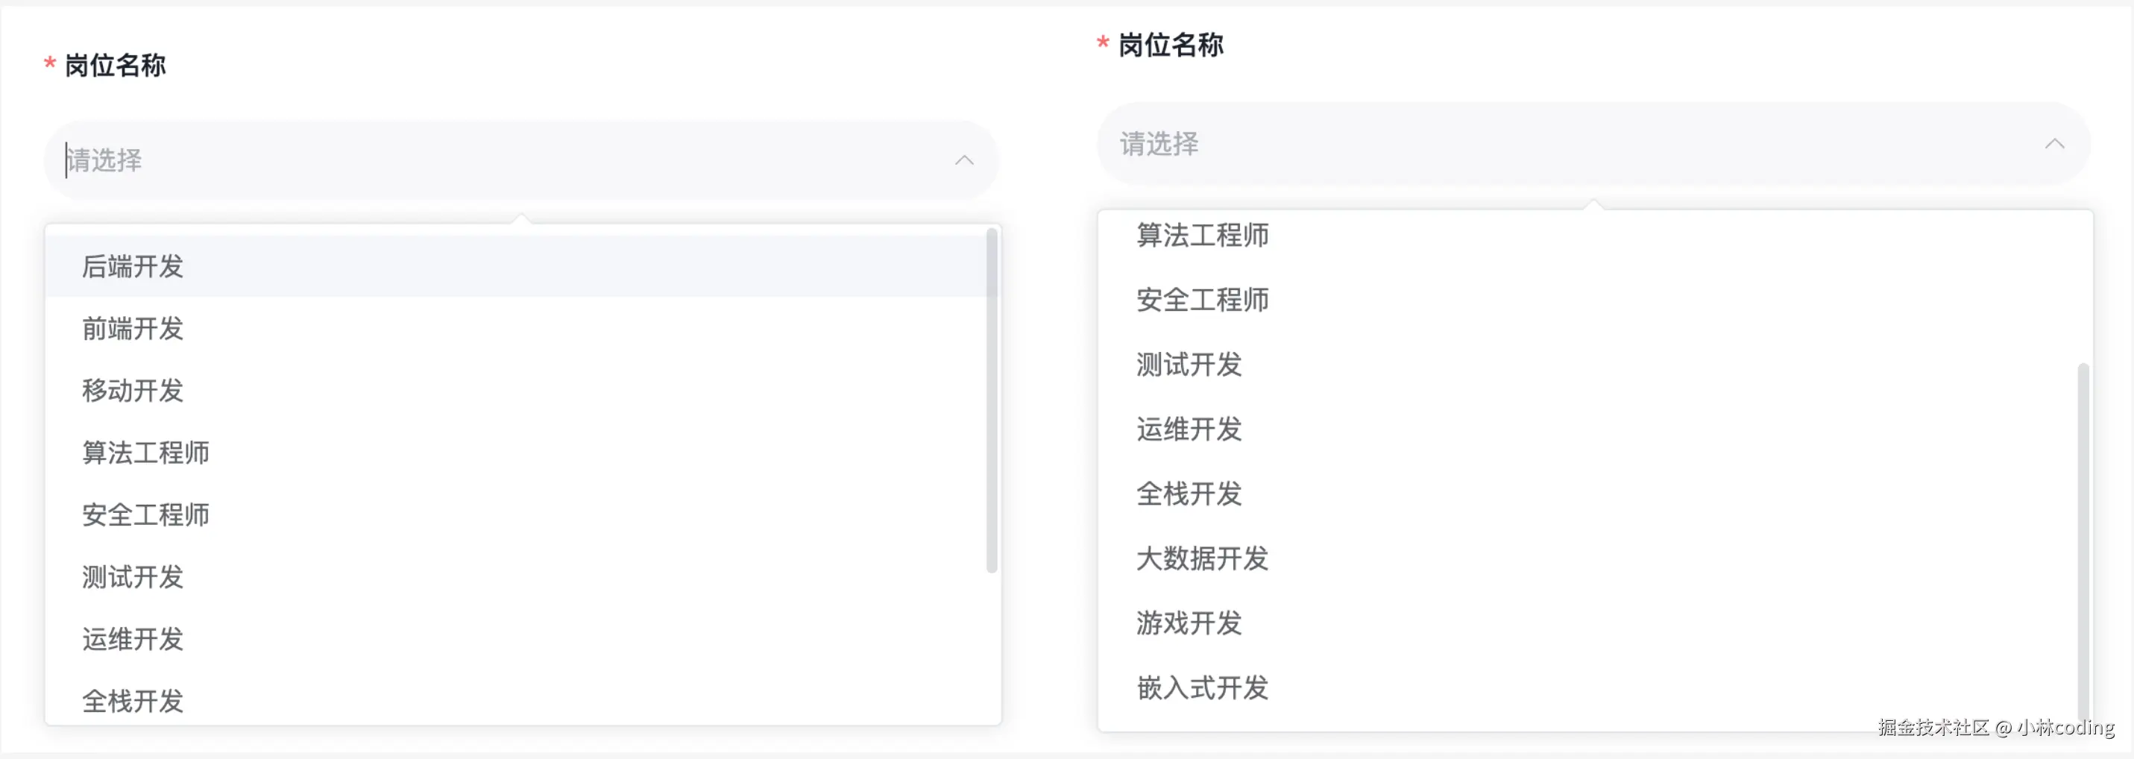Select 后端开发 in the left dropdown list
Screen dimensions: 2134x759
(133, 267)
